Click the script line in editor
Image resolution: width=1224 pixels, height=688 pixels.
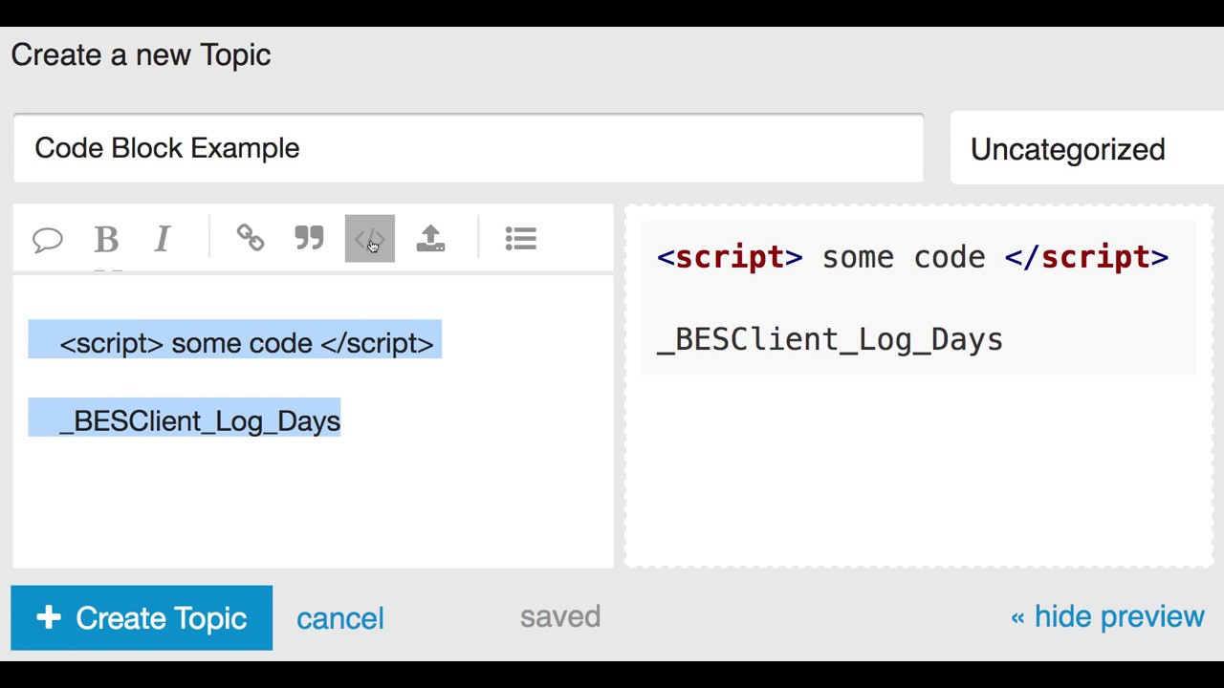click(x=246, y=343)
